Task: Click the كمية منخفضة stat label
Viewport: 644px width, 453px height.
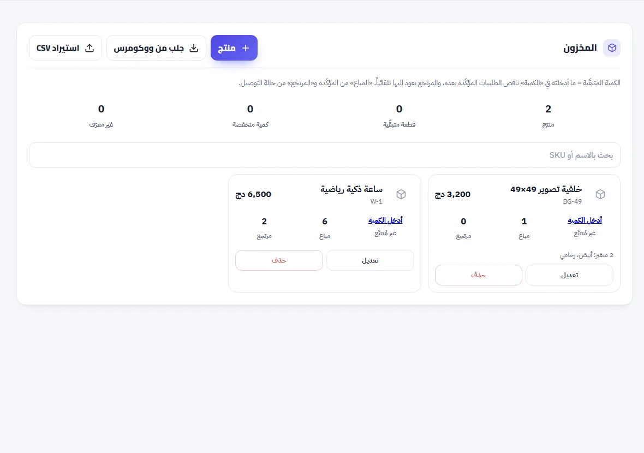Action: (x=251, y=124)
